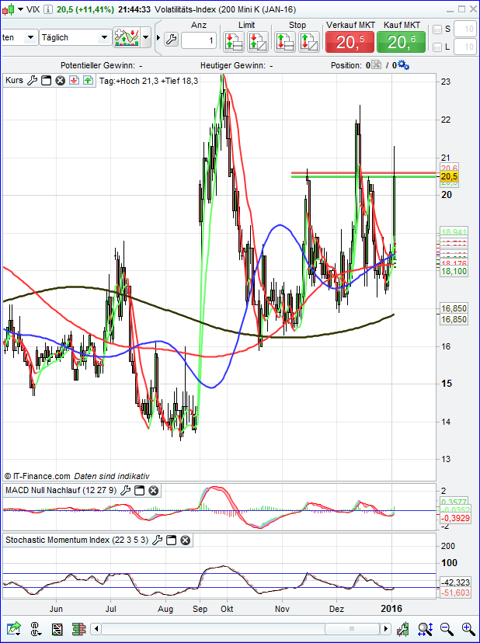
Task: Open order settings wrench in toolbar
Action: click(x=171, y=40)
